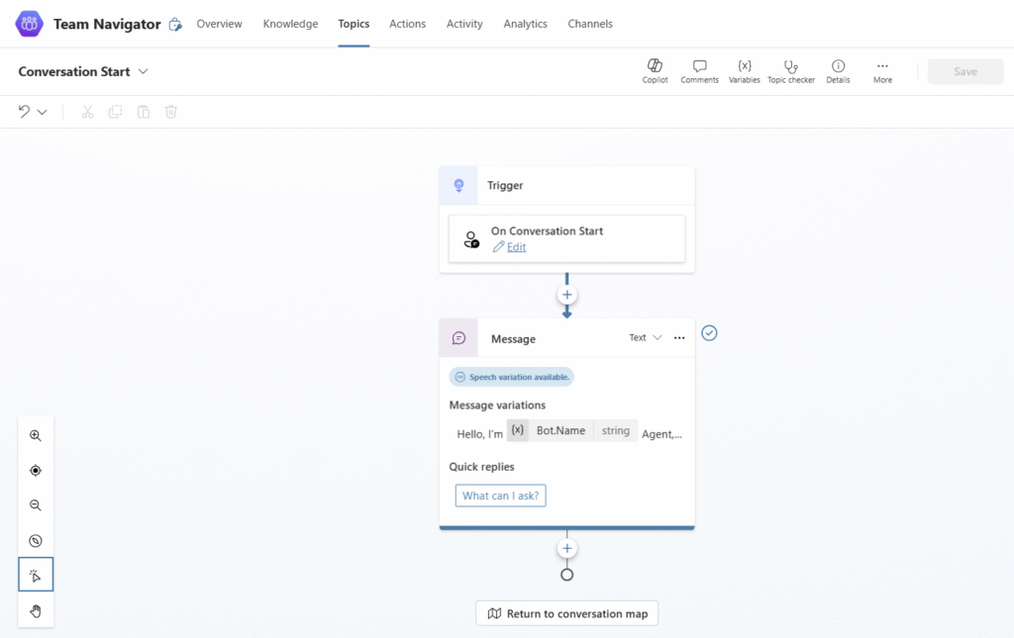Viewport: 1014px width, 638px height.
Task: Expand the undo history dropdown
Action: tap(42, 112)
